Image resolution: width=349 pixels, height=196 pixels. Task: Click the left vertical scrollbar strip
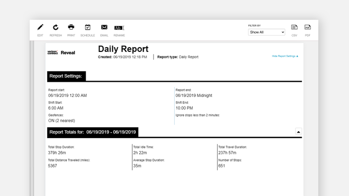32,118
